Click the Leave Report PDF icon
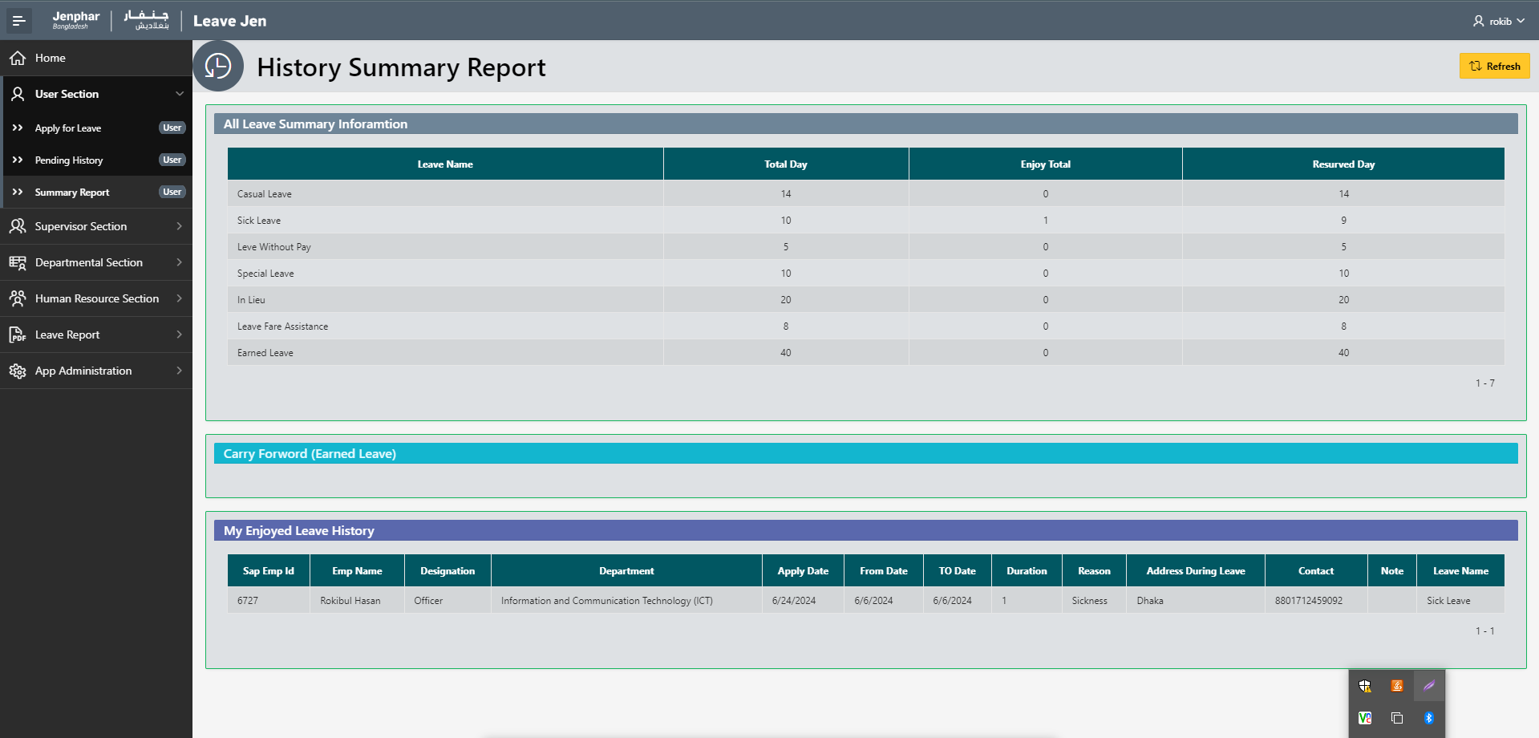The image size is (1539, 738). pos(18,335)
